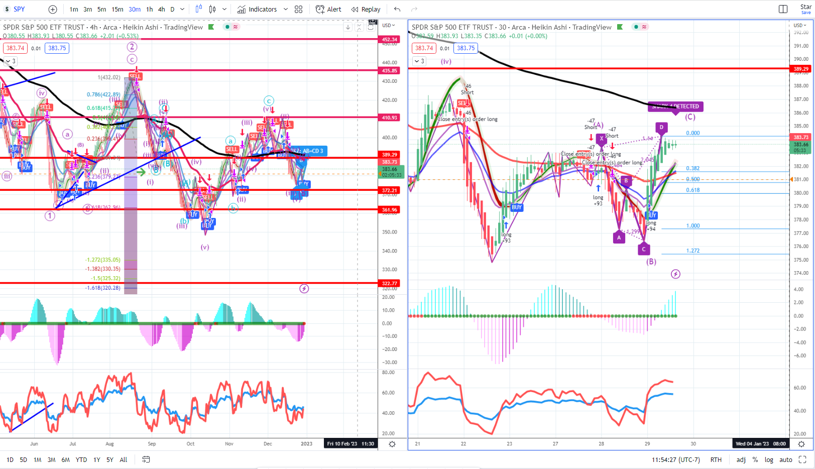Switch to the 1m timeframe

coord(74,9)
